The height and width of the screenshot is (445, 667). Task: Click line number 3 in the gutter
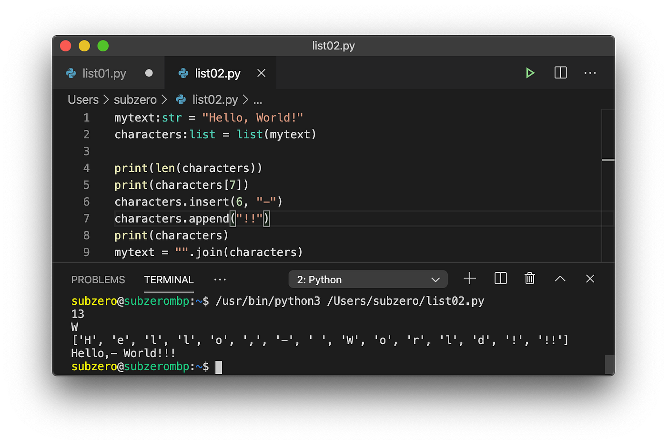coord(86,151)
